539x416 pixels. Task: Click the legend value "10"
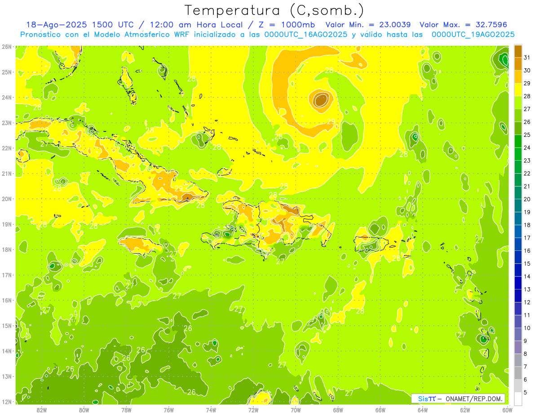527,328
